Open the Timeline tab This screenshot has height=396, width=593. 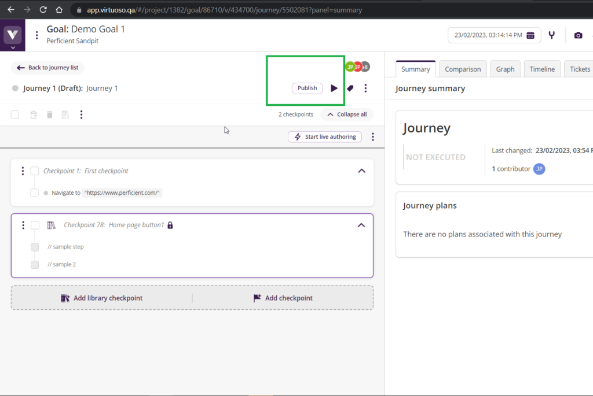(x=542, y=69)
